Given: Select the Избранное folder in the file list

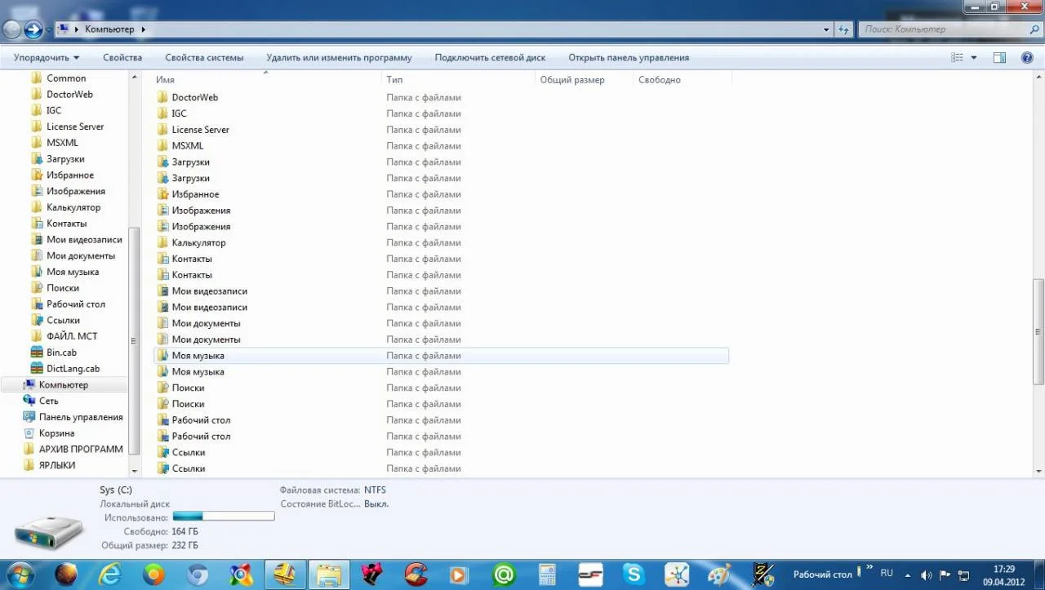Looking at the screenshot, I should (440, 194).
